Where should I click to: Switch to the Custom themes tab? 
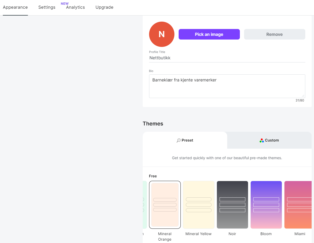(x=269, y=140)
